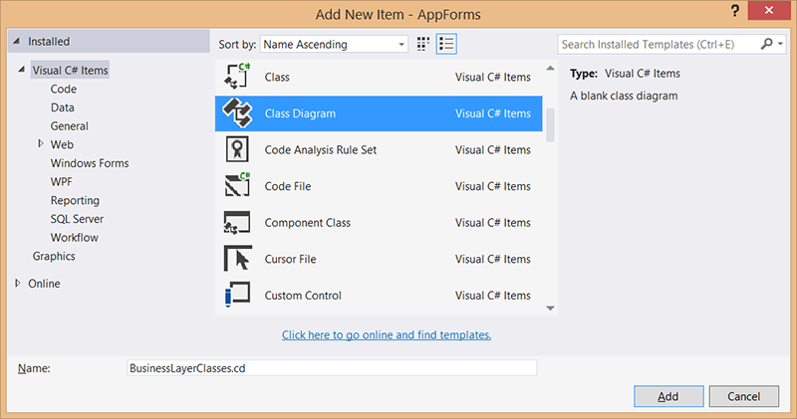
Task: Click the template list scroll down arrow
Action: pos(550,309)
